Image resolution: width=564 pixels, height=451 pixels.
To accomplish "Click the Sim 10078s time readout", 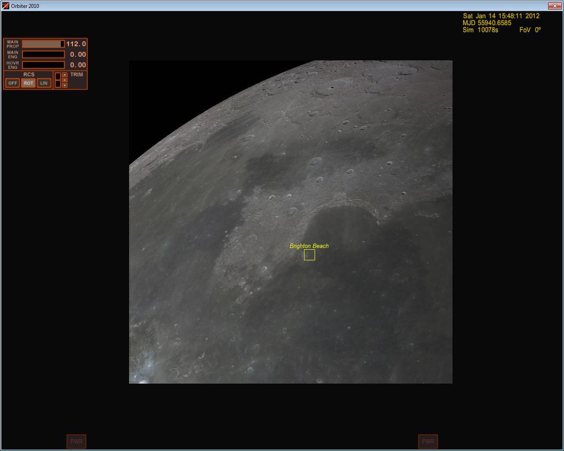I will pyautogui.click(x=480, y=30).
